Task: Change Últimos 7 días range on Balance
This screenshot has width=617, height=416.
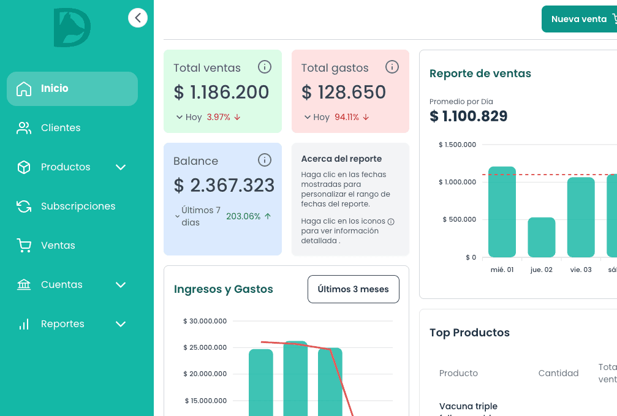Action: [197, 216]
